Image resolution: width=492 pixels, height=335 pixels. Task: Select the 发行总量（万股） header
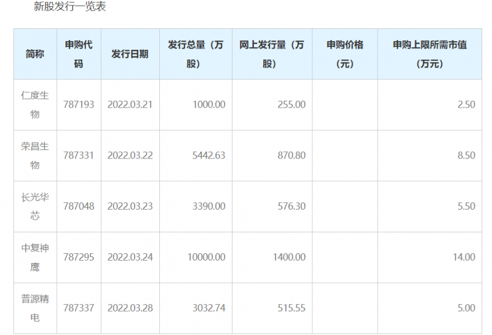196,54
